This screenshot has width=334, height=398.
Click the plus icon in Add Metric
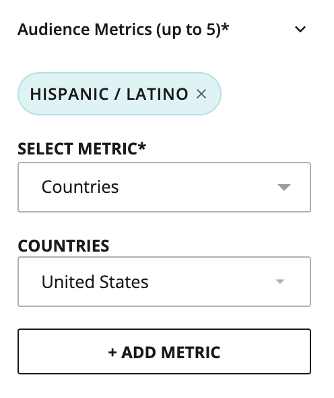coord(112,352)
